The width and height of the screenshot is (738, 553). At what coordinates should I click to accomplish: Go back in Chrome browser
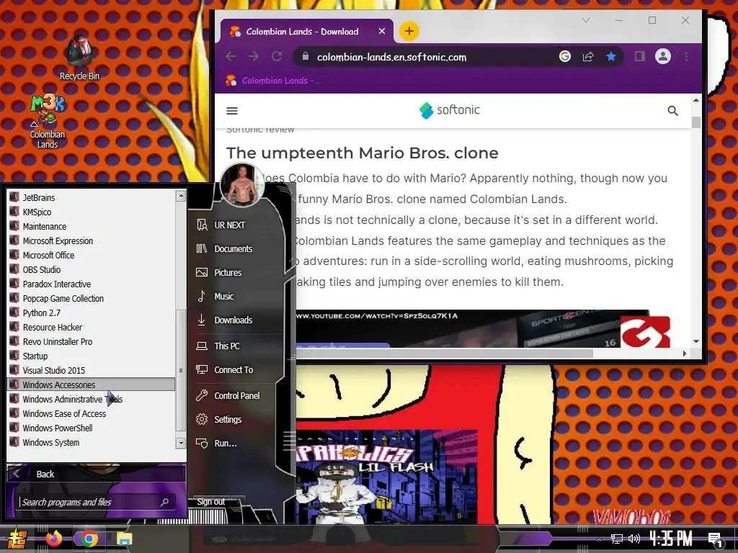[231, 56]
